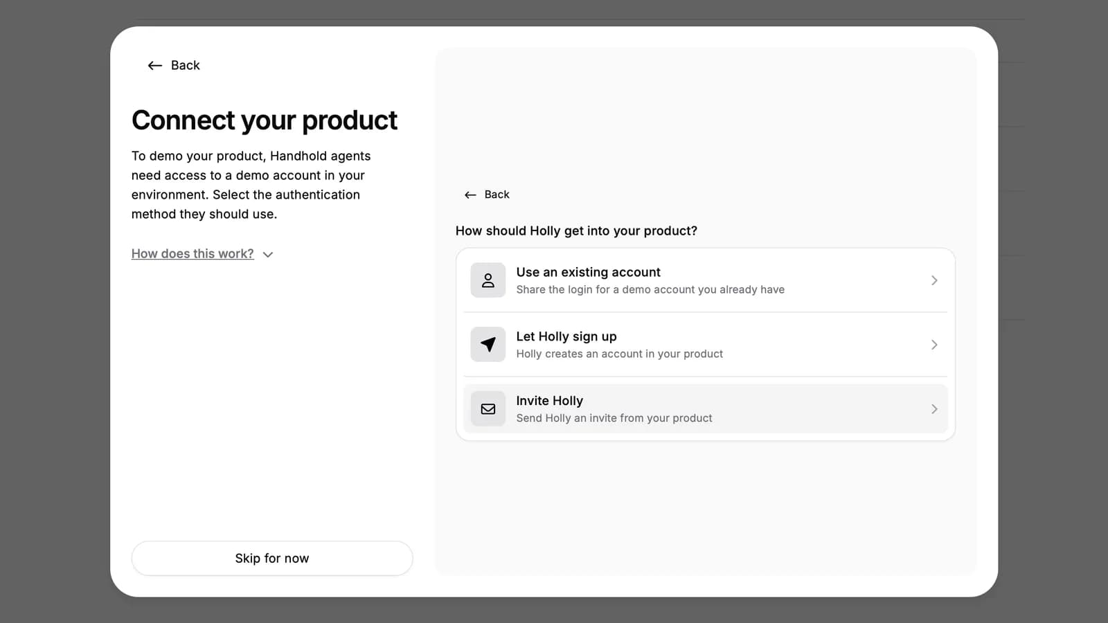The height and width of the screenshot is (623, 1108).
Task: Open chevron on Invite Holly row
Action: point(934,409)
